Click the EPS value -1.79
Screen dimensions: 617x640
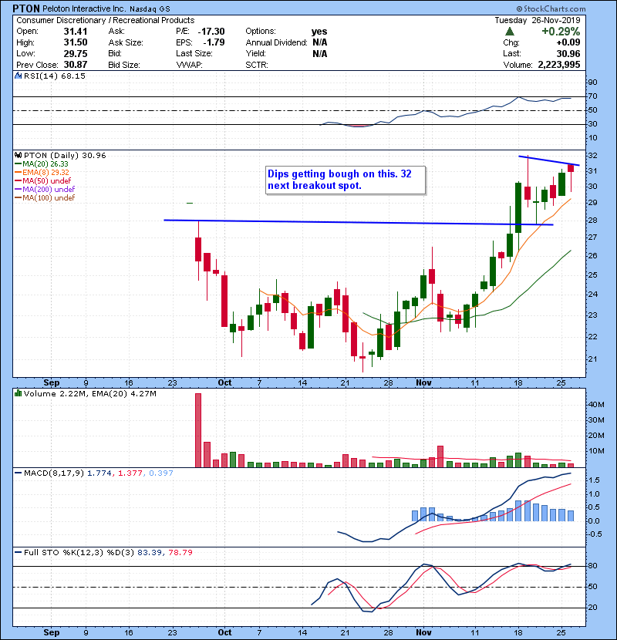pyautogui.click(x=214, y=42)
